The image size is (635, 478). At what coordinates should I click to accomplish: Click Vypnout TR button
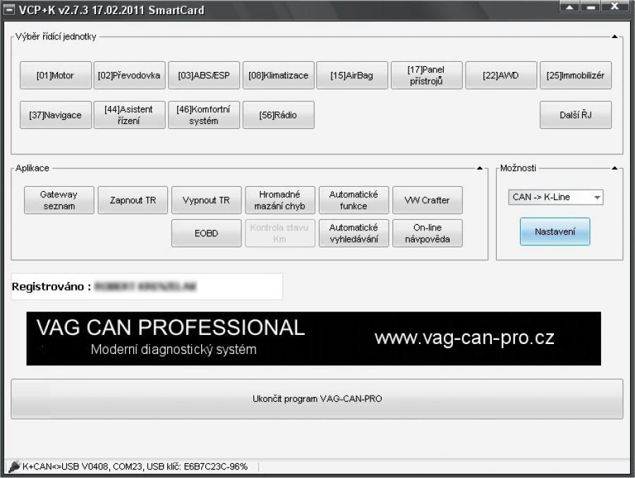click(207, 200)
